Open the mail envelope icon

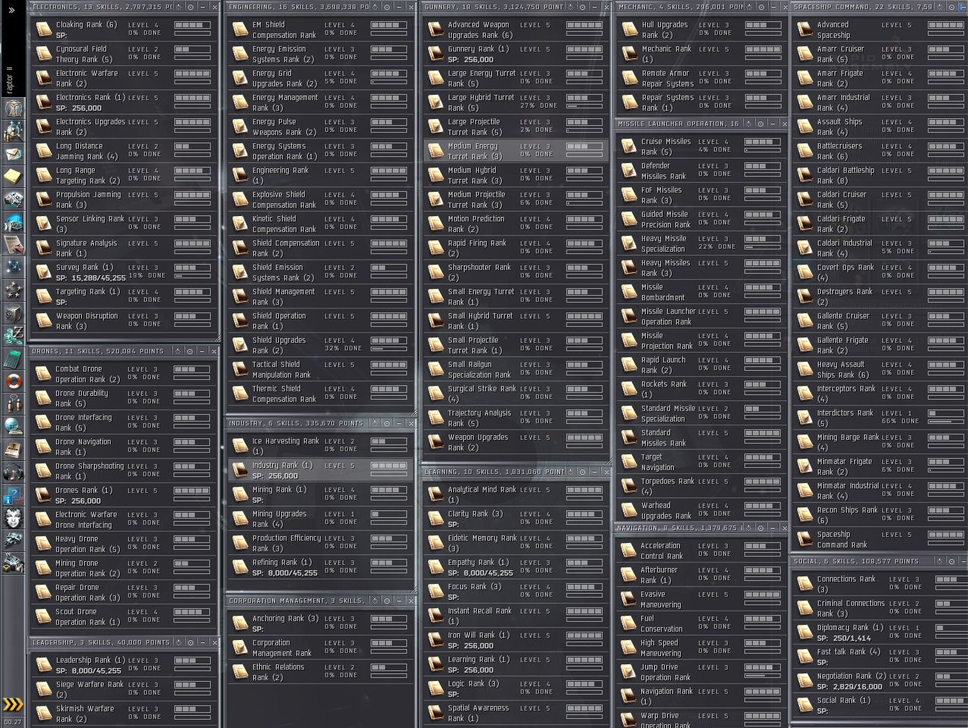pyautogui.click(x=13, y=154)
